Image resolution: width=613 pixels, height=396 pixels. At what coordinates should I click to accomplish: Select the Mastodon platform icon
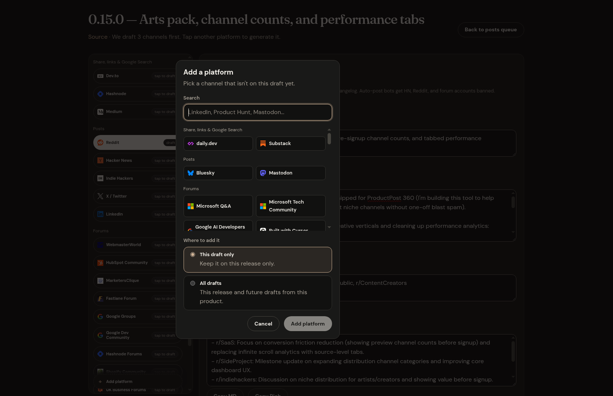click(x=263, y=173)
